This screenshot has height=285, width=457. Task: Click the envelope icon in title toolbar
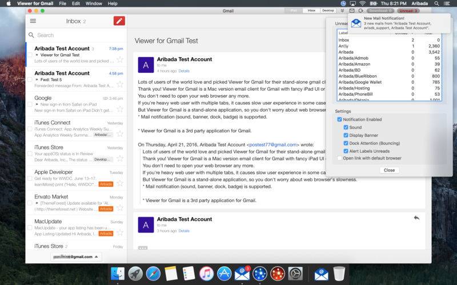pos(352,10)
